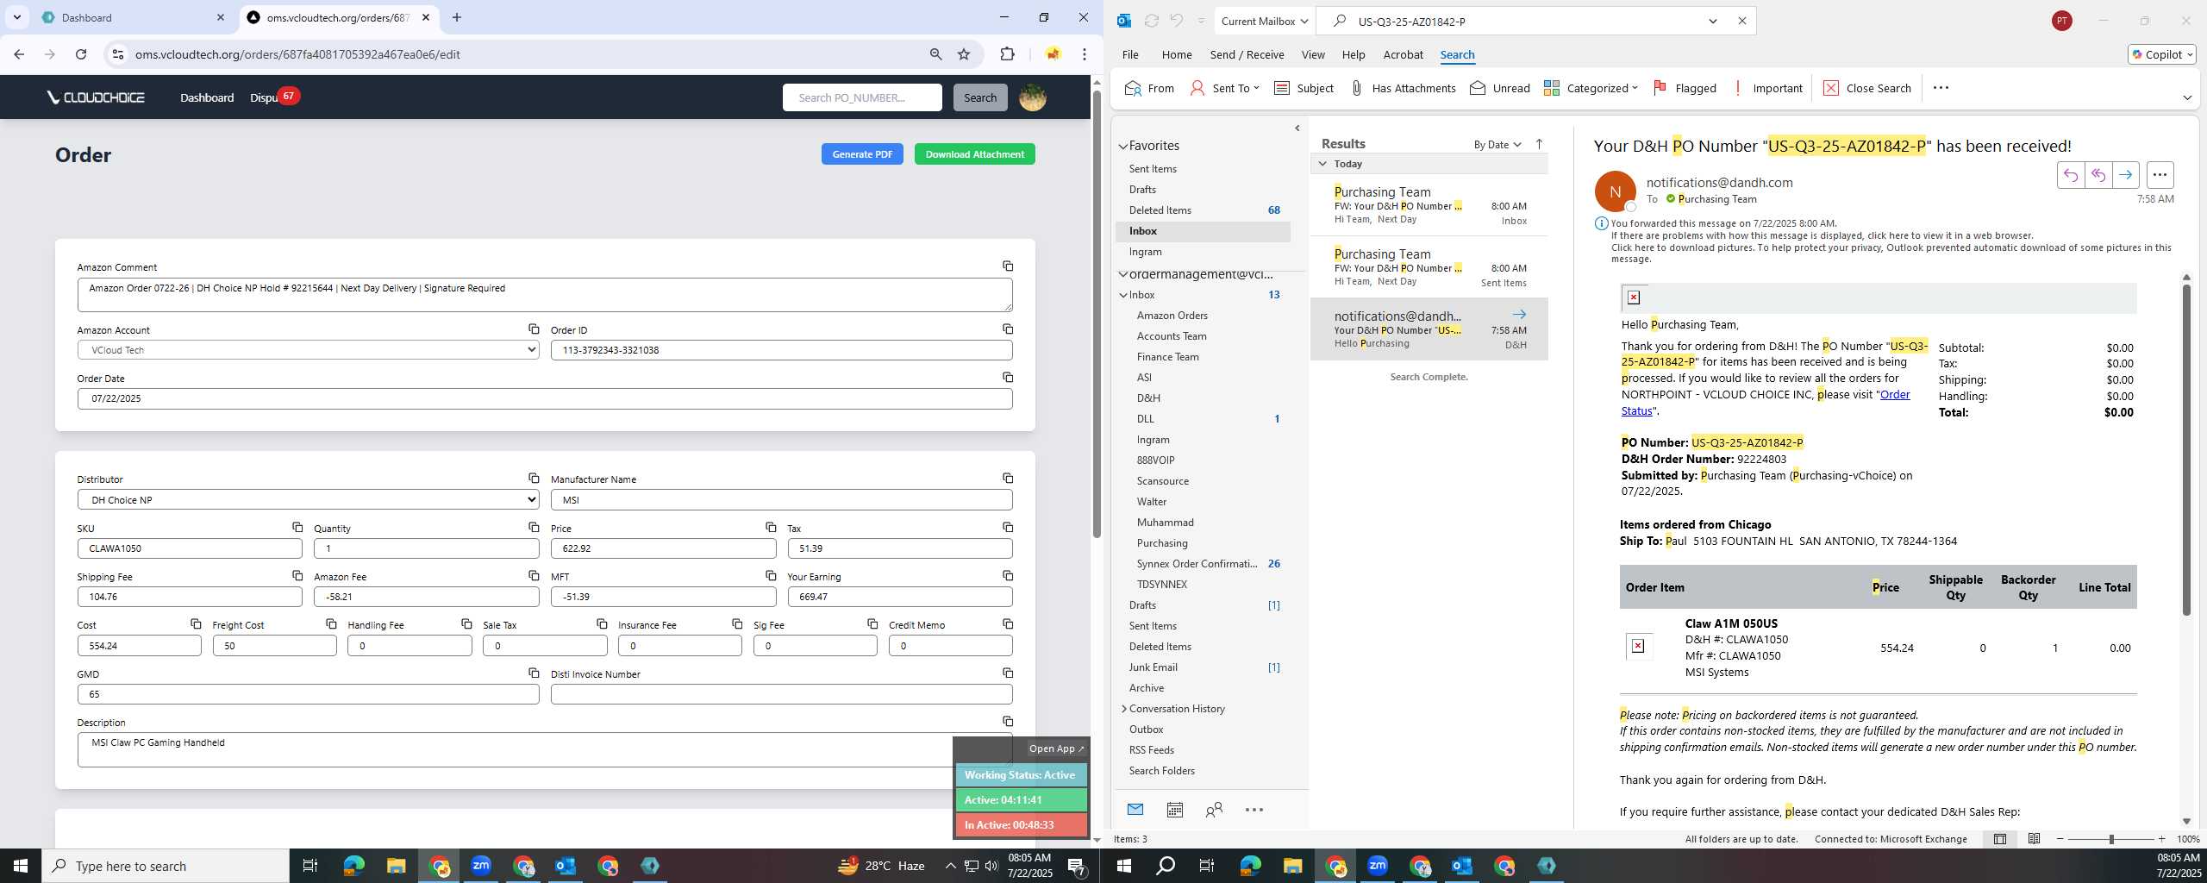Select the Amazon Orders folder
2207x883 pixels.
tap(1172, 316)
